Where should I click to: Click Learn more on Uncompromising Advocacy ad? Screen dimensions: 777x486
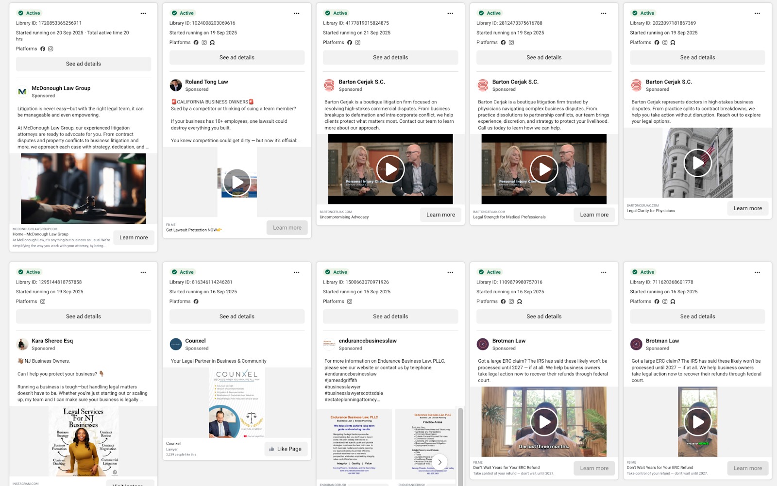[440, 215]
